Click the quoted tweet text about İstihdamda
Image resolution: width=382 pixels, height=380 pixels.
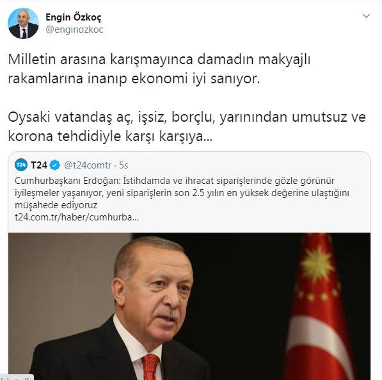[182, 193]
